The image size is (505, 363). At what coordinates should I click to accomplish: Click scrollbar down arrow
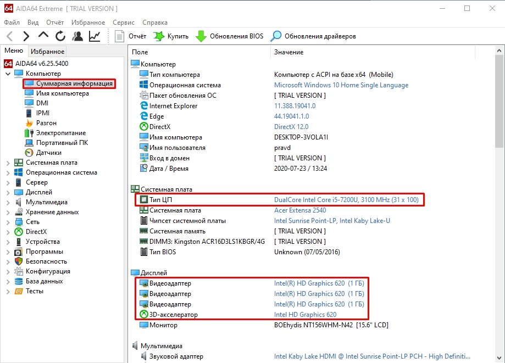point(499,358)
